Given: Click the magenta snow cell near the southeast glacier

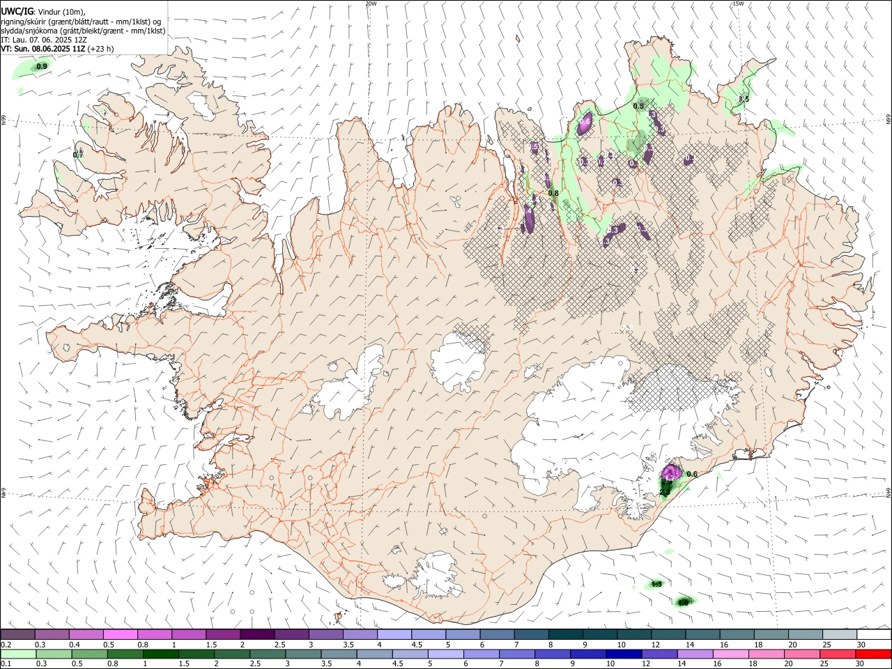Looking at the screenshot, I should pyautogui.click(x=671, y=472).
